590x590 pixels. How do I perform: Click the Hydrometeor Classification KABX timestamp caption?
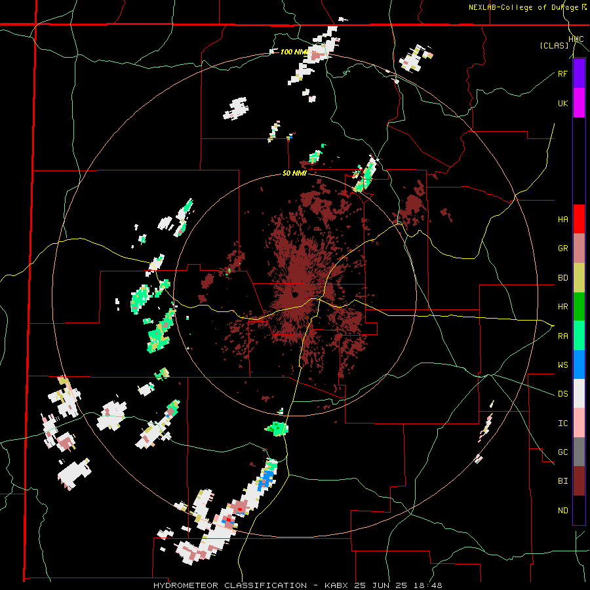(x=298, y=585)
